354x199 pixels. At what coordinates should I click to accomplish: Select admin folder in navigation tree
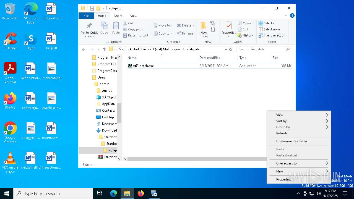coord(102,84)
